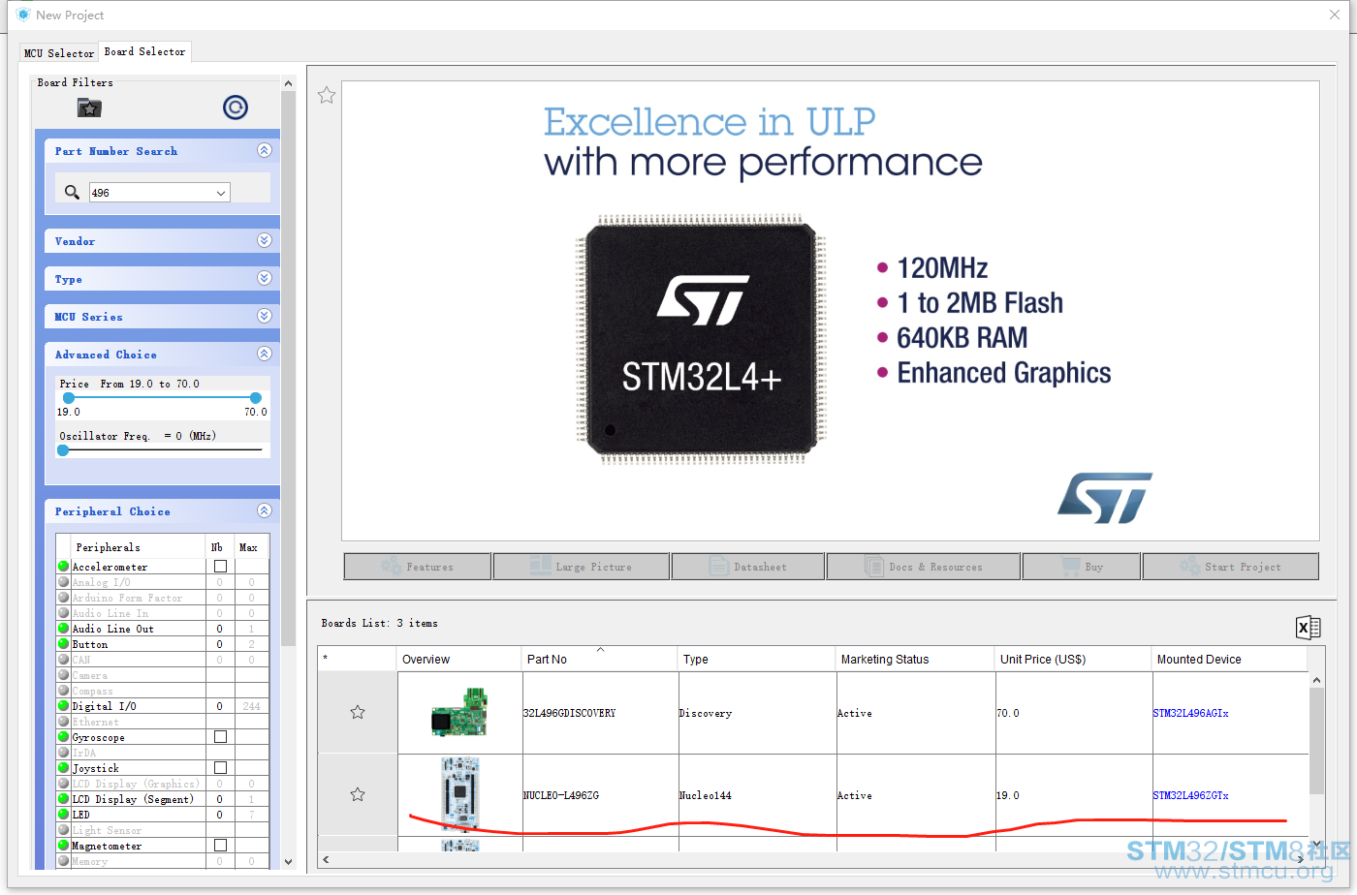Click the green status dot for Magnetometer
The height and width of the screenshot is (895, 1357).
pyautogui.click(x=64, y=846)
